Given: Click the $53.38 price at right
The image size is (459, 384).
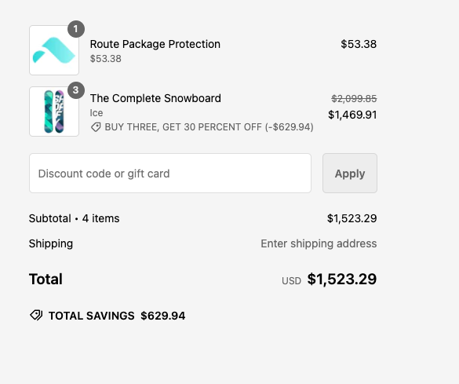Looking at the screenshot, I should tap(359, 44).
